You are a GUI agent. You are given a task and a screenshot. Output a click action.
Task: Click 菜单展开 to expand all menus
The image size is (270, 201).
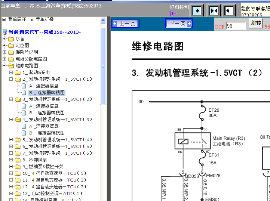tap(17, 19)
